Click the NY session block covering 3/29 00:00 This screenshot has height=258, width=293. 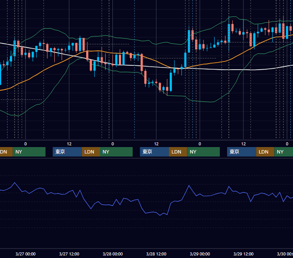point(203,152)
